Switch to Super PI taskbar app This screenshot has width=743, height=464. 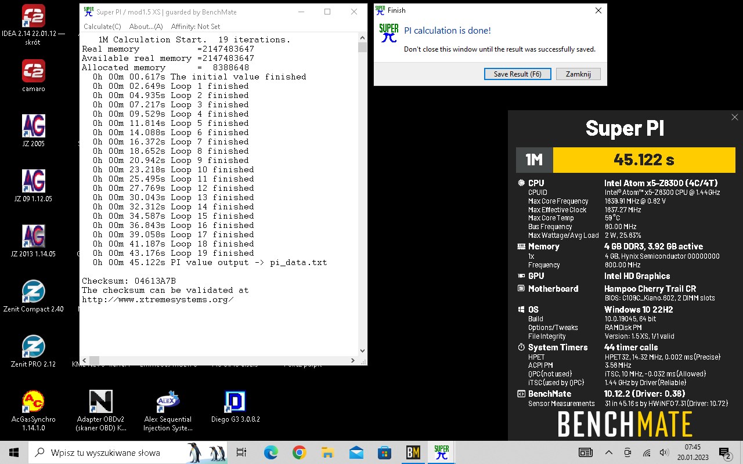(x=441, y=452)
